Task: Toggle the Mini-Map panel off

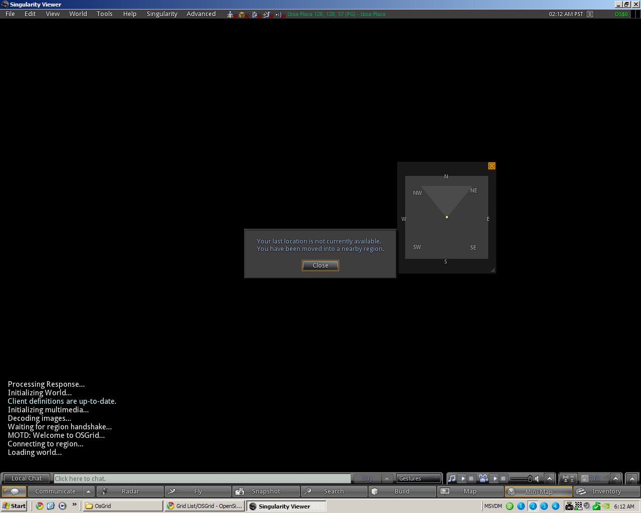Action: point(538,491)
